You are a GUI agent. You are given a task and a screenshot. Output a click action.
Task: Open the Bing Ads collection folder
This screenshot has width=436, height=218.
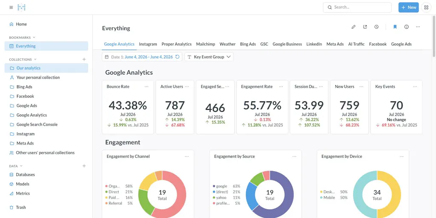click(46, 87)
